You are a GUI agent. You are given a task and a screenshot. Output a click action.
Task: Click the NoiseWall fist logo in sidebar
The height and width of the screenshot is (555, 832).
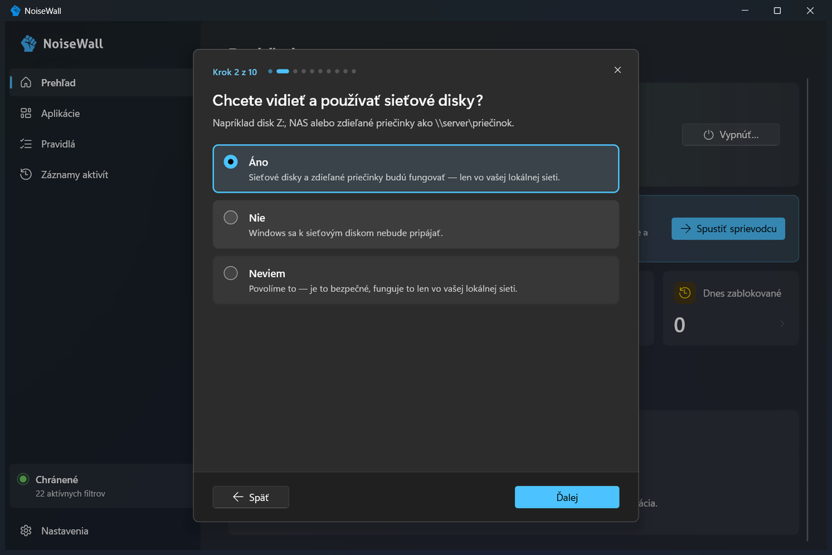(28, 44)
